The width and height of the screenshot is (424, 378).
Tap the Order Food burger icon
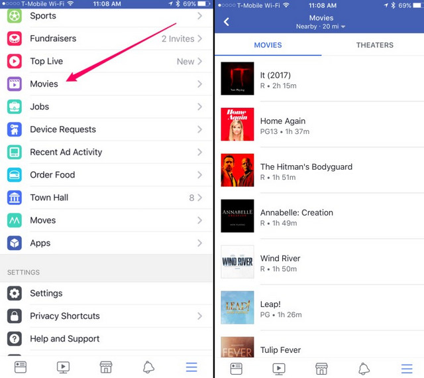(x=15, y=175)
